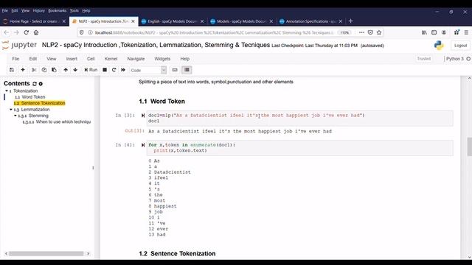Insert cell below with plus icon
This screenshot has height=265, width=472.
(x=23, y=70)
